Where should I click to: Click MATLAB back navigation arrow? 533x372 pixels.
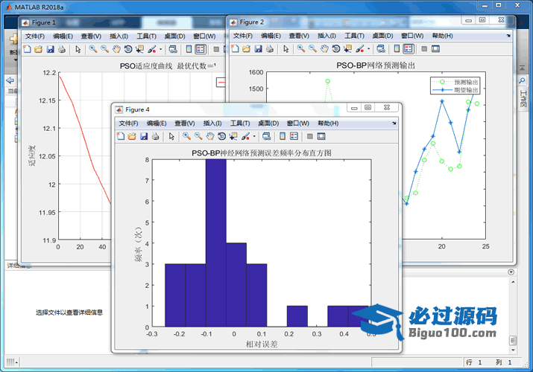[10, 80]
